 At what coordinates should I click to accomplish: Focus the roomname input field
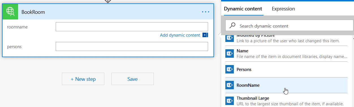(x=132, y=27)
